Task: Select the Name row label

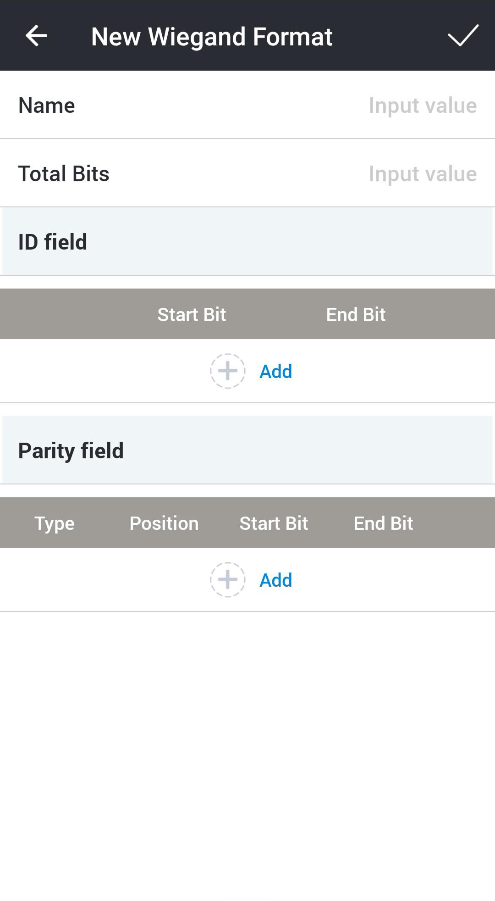Action: tap(47, 106)
